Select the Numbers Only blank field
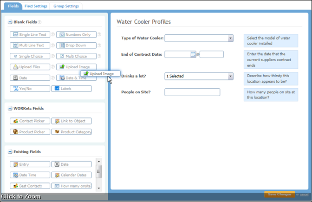The width and height of the screenshot is (312, 202). tap(77, 35)
